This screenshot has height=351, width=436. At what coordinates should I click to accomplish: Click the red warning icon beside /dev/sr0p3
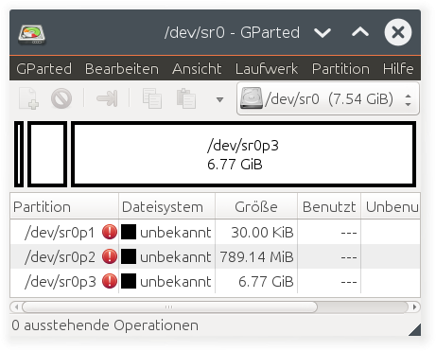tap(110, 281)
